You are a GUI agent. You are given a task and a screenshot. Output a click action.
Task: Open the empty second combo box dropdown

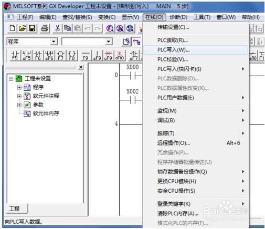click(x=109, y=41)
